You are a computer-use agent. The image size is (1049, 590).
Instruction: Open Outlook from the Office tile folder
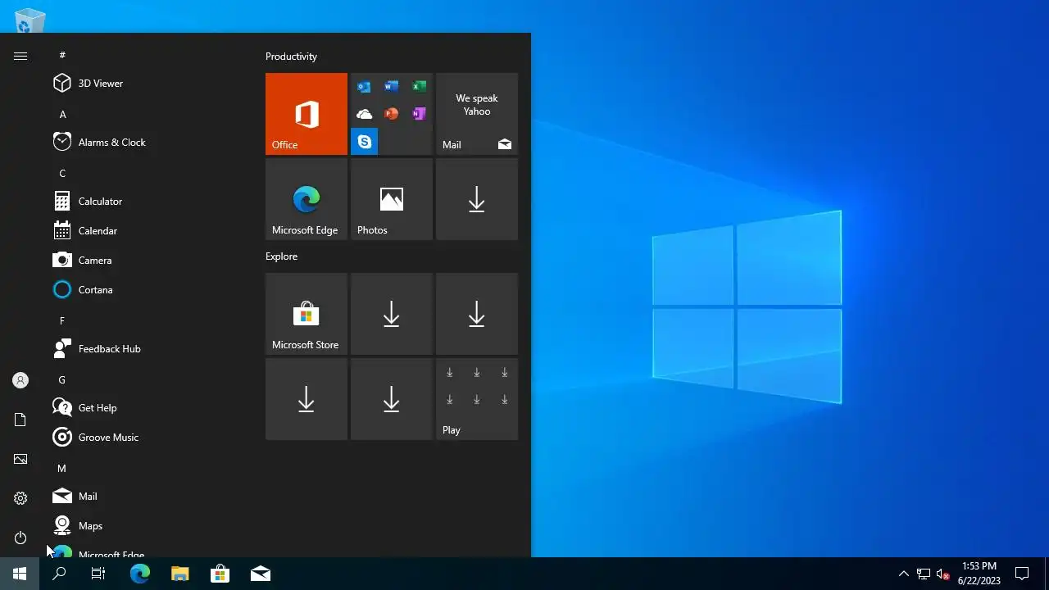(364, 87)
